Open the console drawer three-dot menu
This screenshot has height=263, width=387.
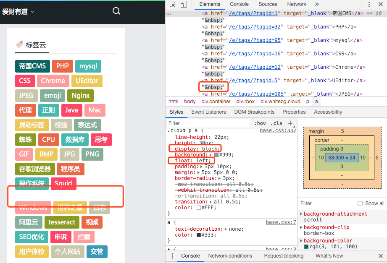(x=172, y=256)
